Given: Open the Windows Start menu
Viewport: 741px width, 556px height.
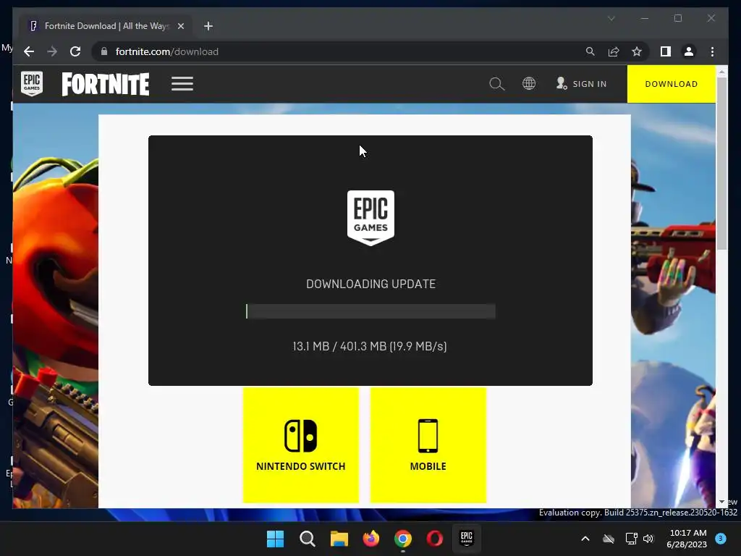Looking at the screenshot, I should point(275,539).
